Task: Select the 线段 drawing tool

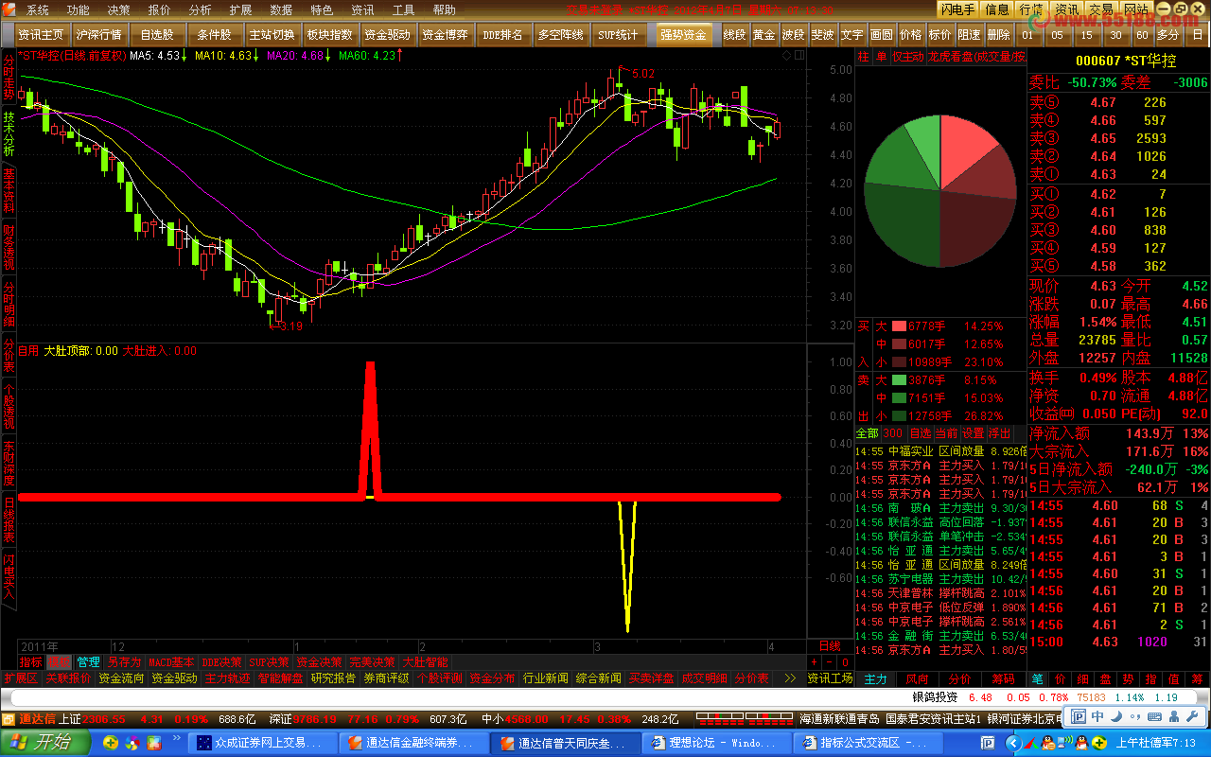Action: tap(734, 35)
